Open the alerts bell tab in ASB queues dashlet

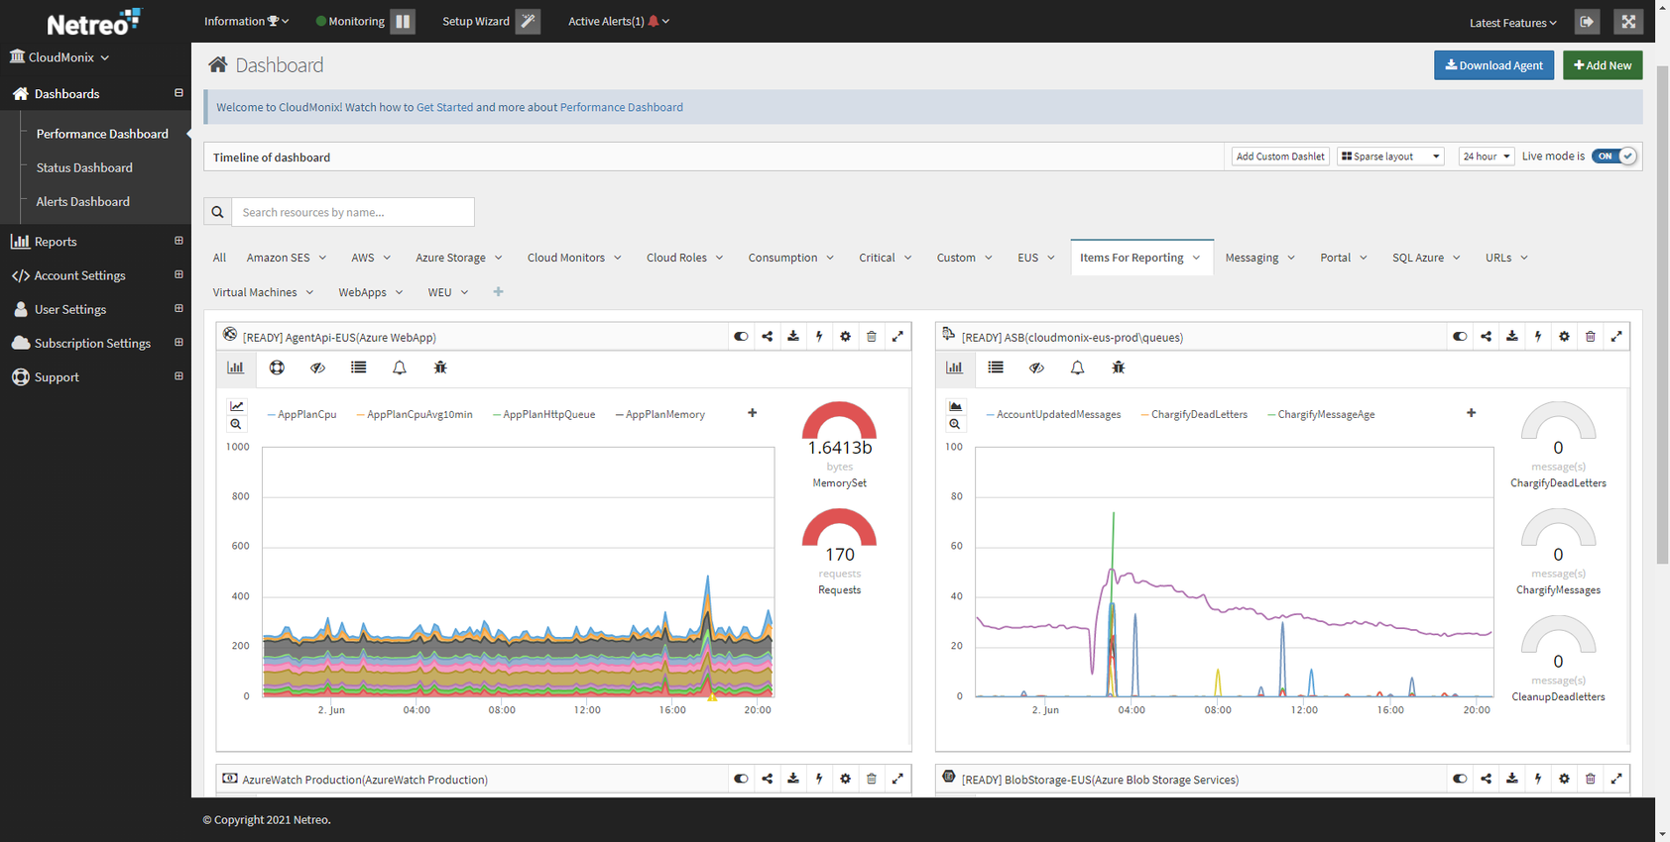(1078, 368)
